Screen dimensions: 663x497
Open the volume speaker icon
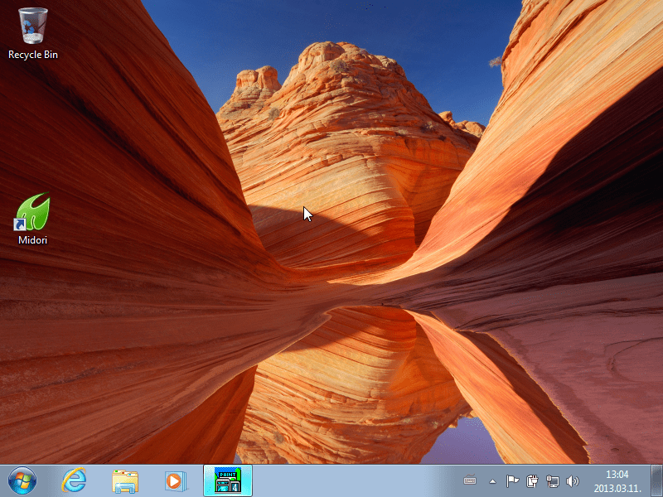572,480
